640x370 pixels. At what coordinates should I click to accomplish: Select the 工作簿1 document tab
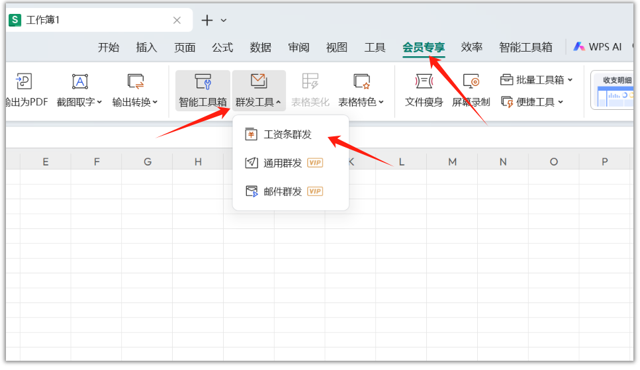(99, 20)
